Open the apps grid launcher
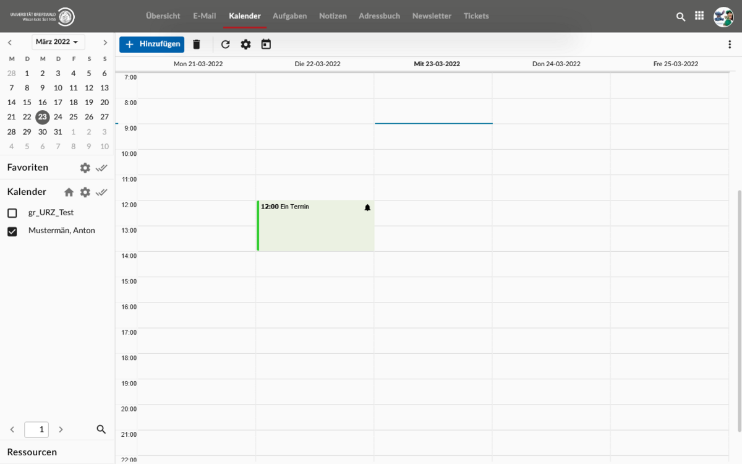Viewport: 742px width, 464px height. (699, 16)
